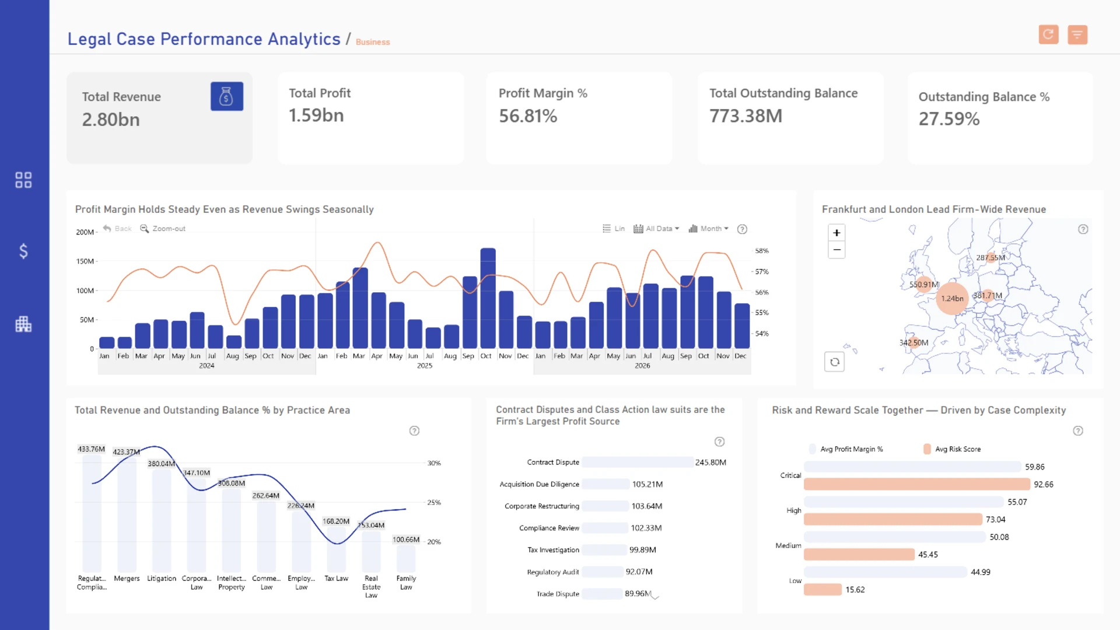Toggle the Avg Risk Score legend
Screen dimensions: 1120x630
953,449
